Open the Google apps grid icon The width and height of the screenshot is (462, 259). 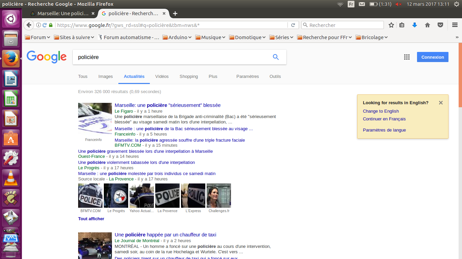click(x=407, y=57)
